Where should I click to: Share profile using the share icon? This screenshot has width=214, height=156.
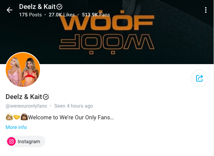click(199, 78)
